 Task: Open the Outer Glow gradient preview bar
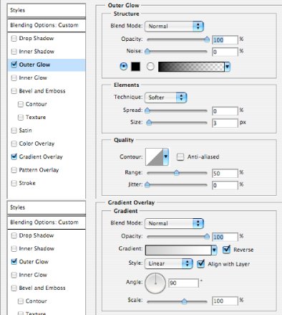(191, 67)
